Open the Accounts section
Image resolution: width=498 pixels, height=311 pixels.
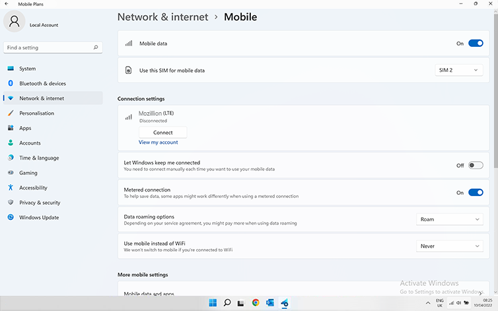click(x=53, y=143)
